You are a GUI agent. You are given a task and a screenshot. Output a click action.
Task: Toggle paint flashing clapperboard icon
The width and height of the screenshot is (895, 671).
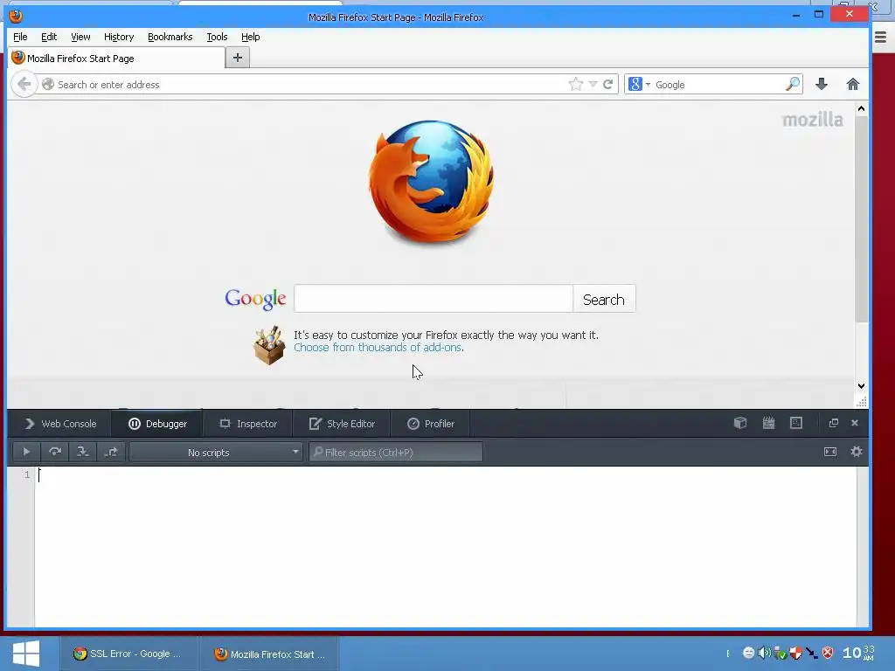point(768,423)
